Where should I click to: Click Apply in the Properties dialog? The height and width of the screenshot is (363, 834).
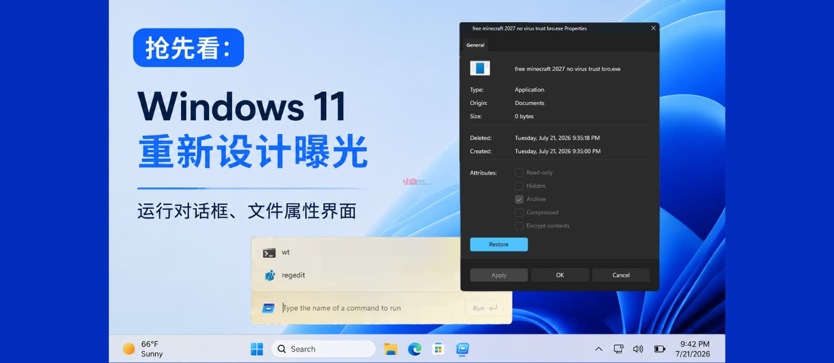coord(499,275)
